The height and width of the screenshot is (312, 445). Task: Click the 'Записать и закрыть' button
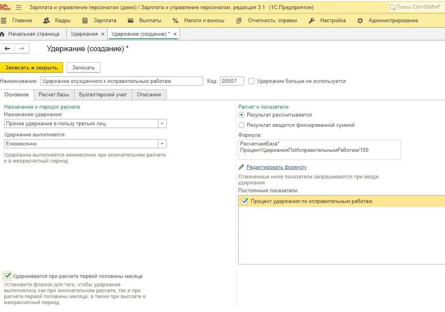31,67
